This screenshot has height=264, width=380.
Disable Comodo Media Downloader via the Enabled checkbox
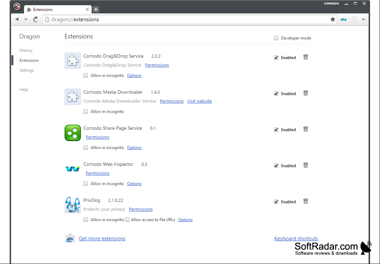click(276, 94)
